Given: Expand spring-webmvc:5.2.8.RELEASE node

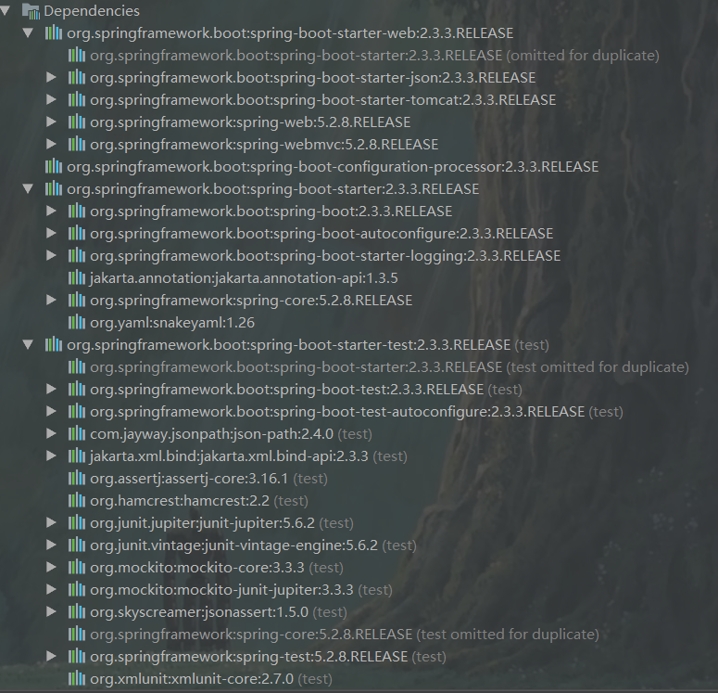Looking at the screenshot, I should pyautogui.click(x=51, y=145).
